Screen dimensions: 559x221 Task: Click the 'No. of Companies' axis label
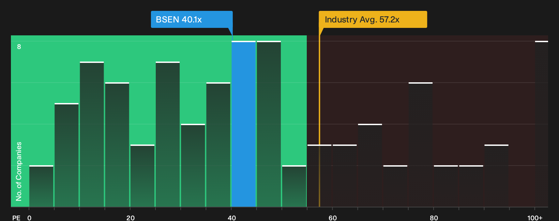pos(19,171)
